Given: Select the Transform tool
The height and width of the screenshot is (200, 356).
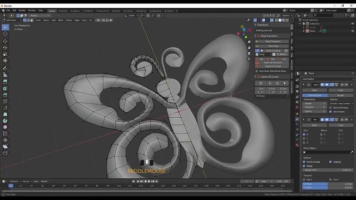Looking at the screenshot, I should point(5,61).
